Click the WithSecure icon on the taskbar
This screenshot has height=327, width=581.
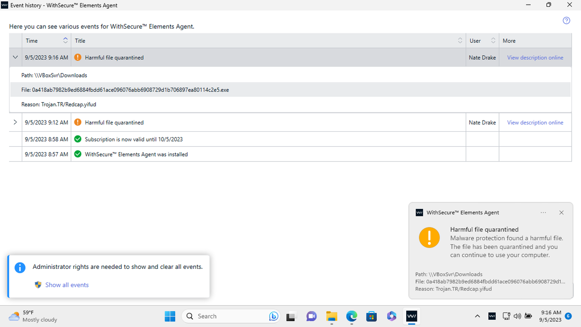click(412, 316)
